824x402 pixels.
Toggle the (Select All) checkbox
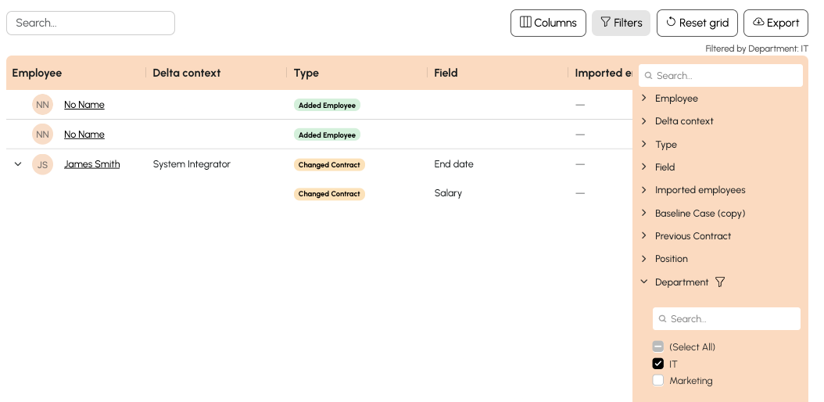click(x=658, y=346)
